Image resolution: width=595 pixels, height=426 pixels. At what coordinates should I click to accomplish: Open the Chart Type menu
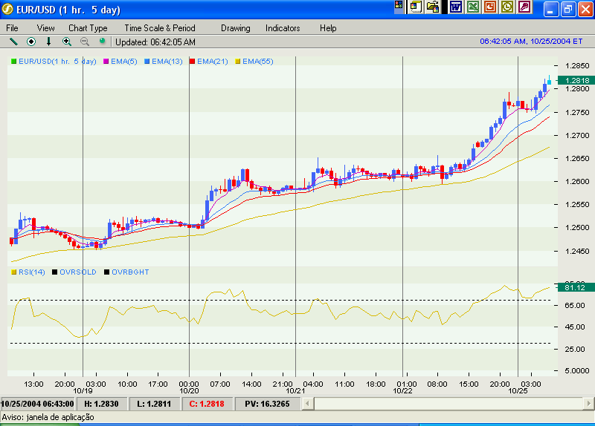pos(88,28)
